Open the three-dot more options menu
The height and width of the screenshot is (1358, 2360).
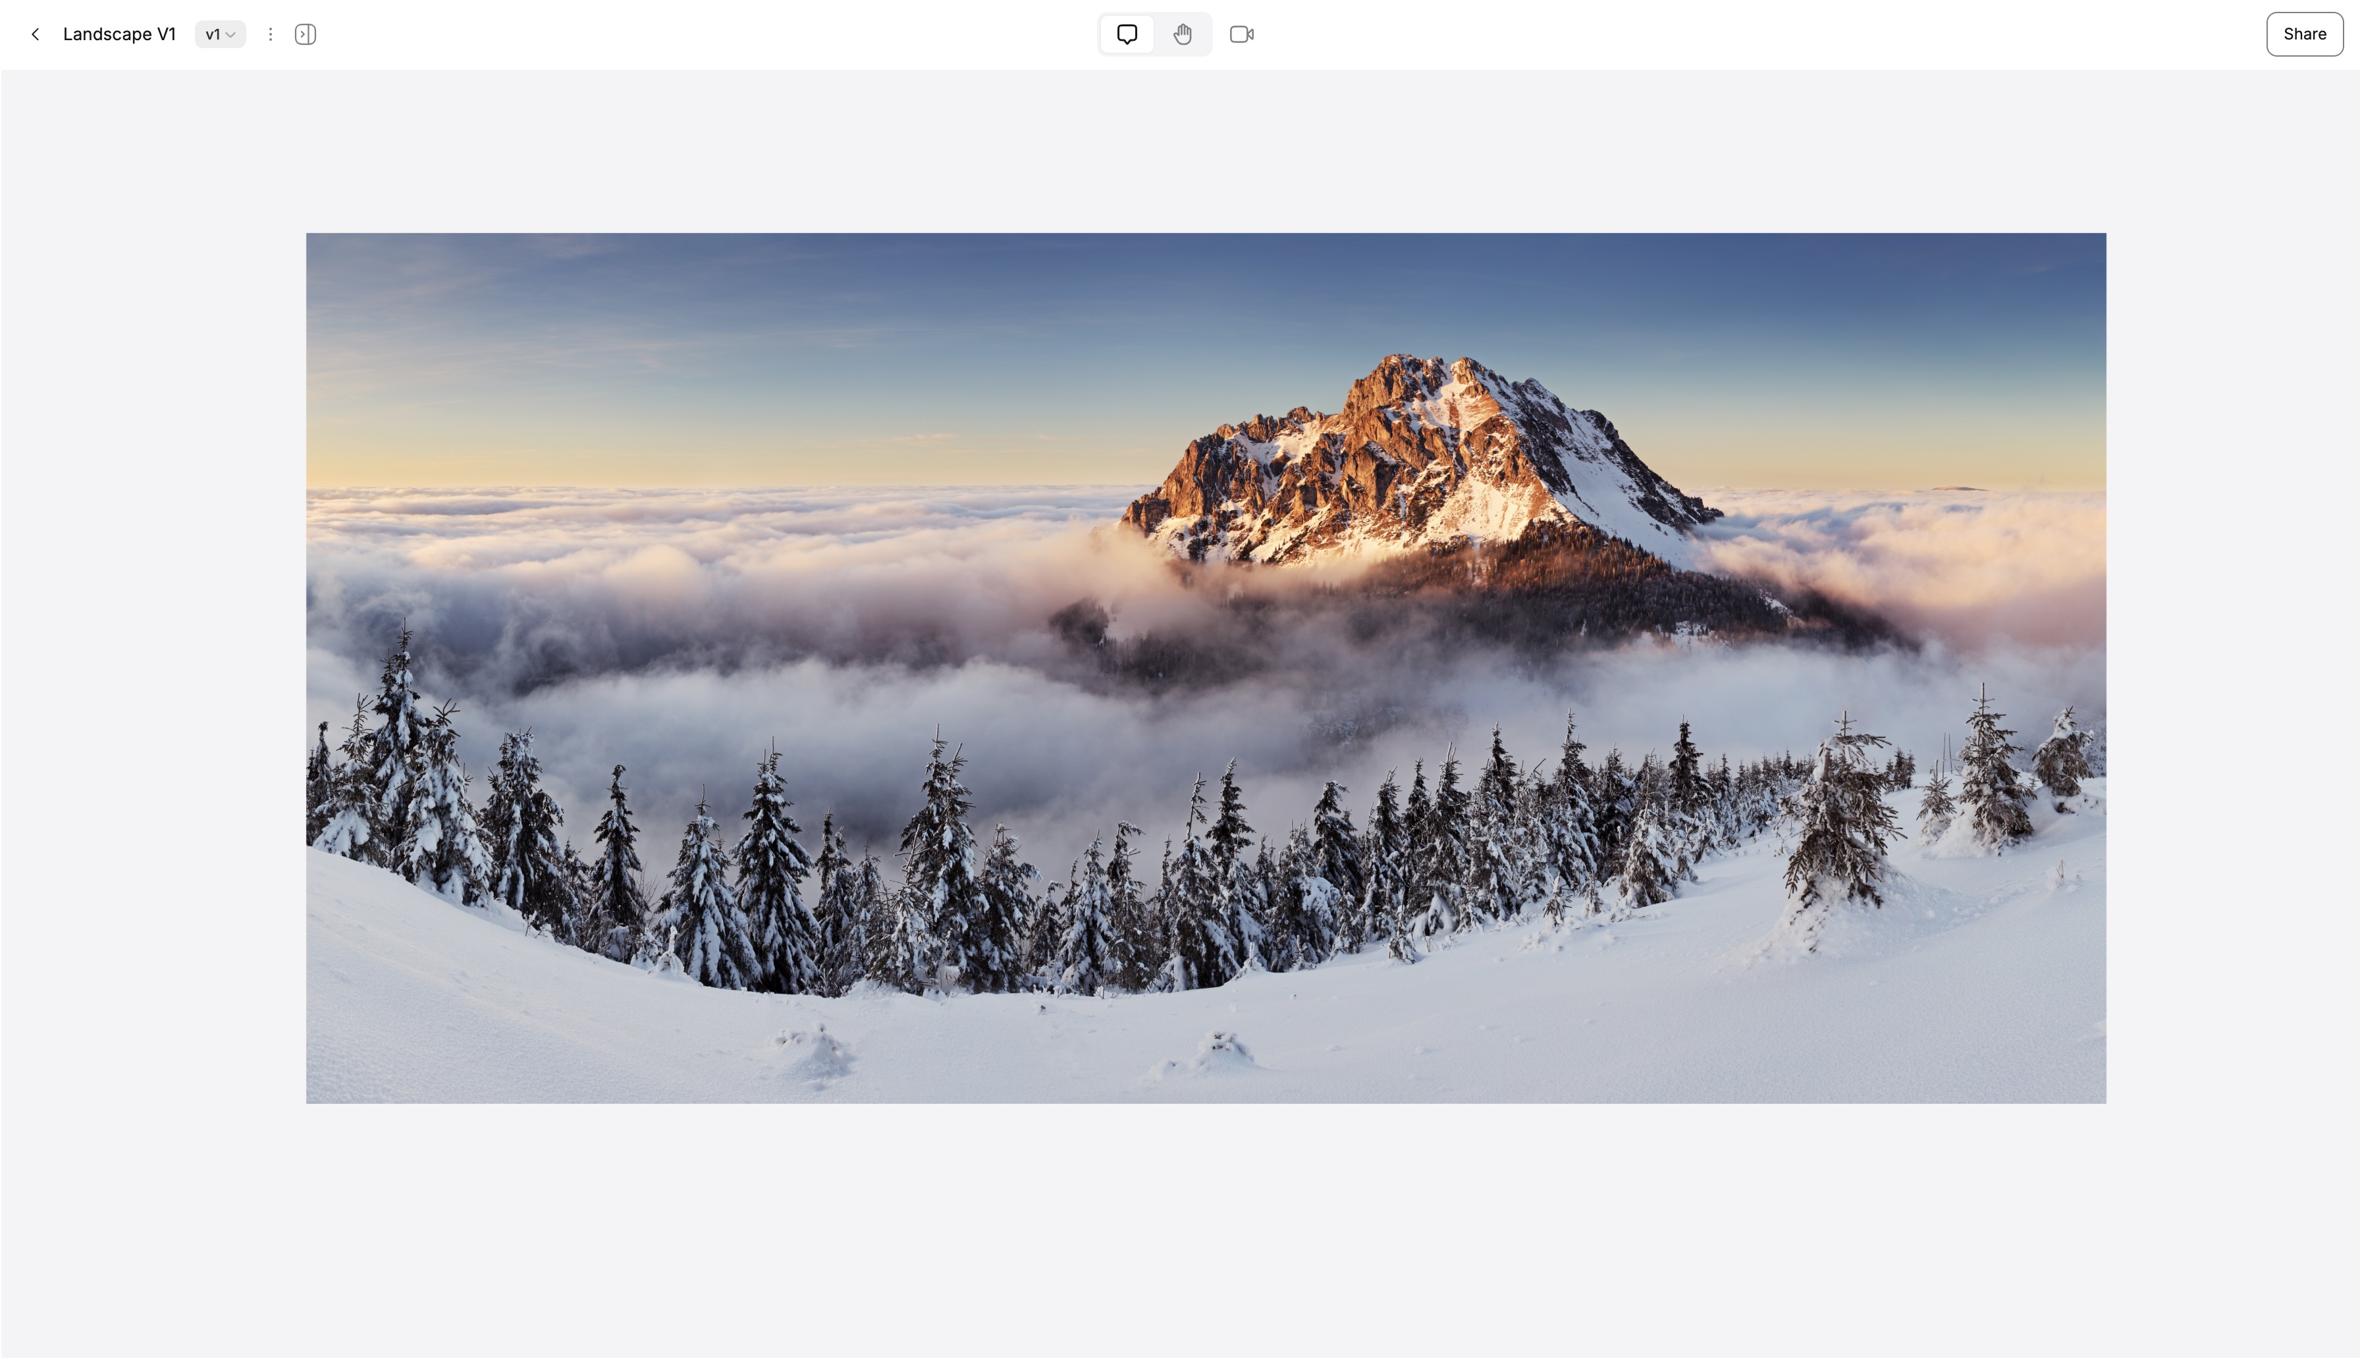tap(271, 34)
